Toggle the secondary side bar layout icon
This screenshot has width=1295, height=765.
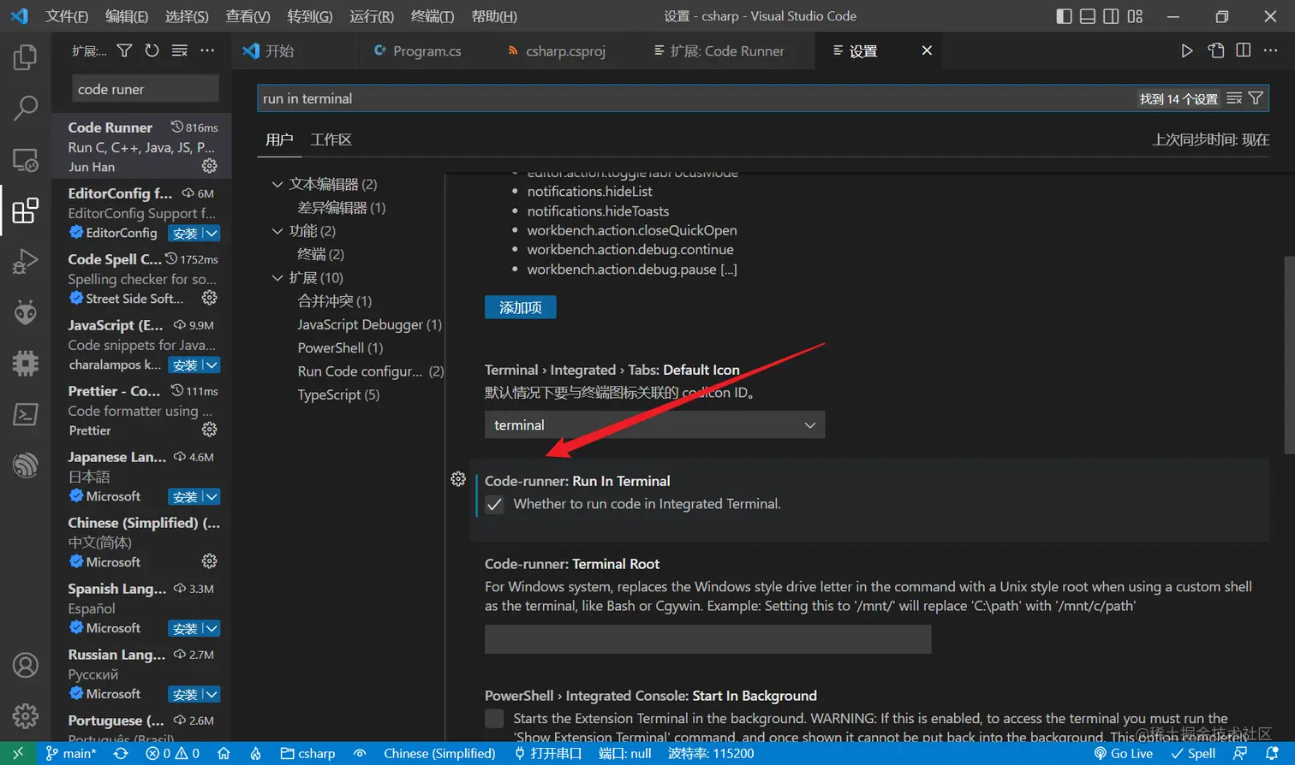[1111, 16]
